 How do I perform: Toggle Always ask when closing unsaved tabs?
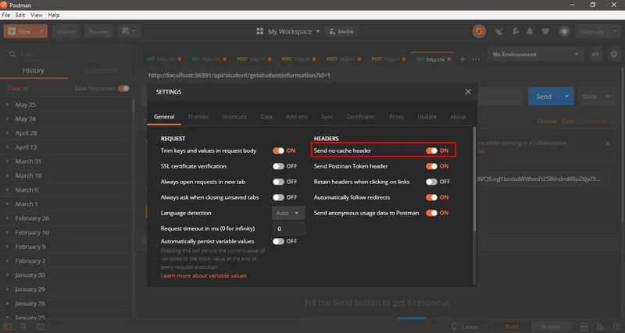[x=278, y=197]
